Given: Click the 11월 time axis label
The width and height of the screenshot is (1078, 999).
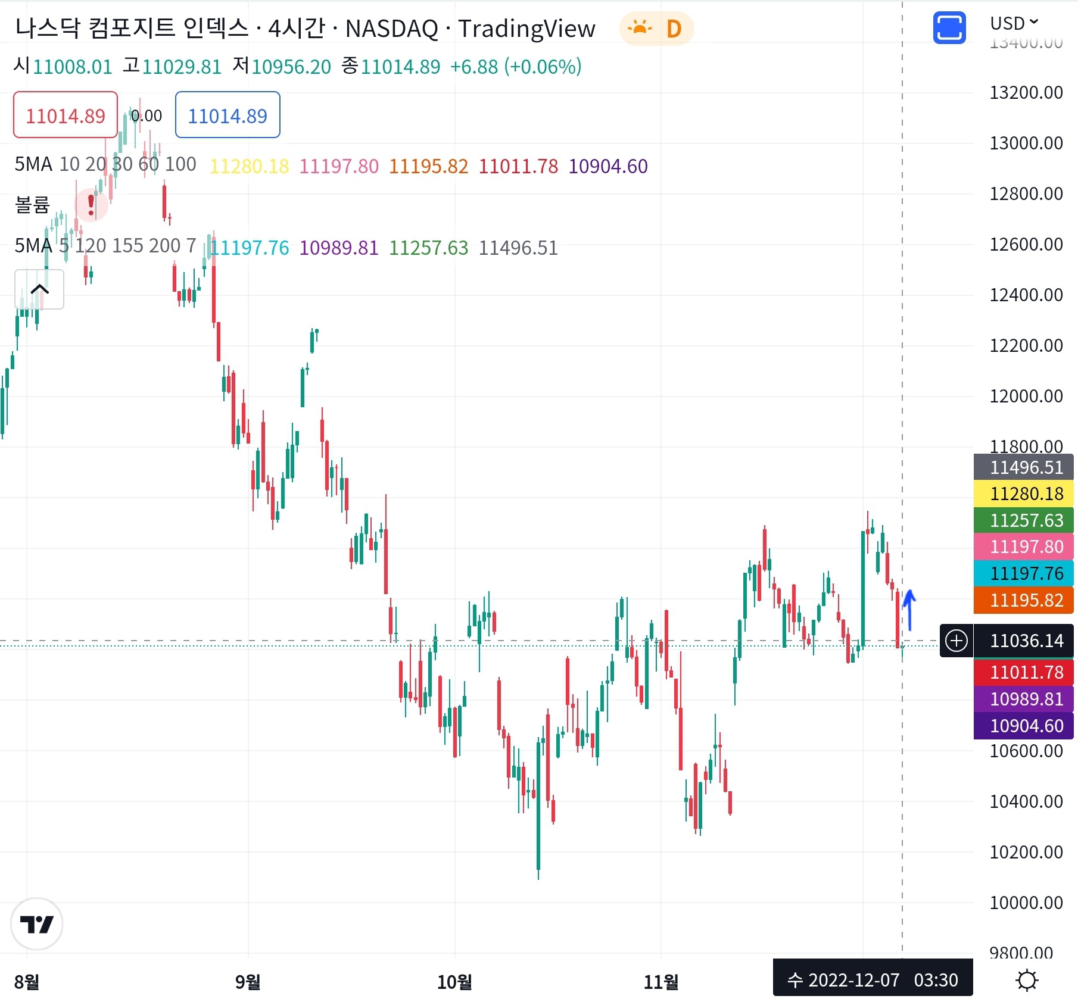Looking at the screenshot, I should coord(660,982).
